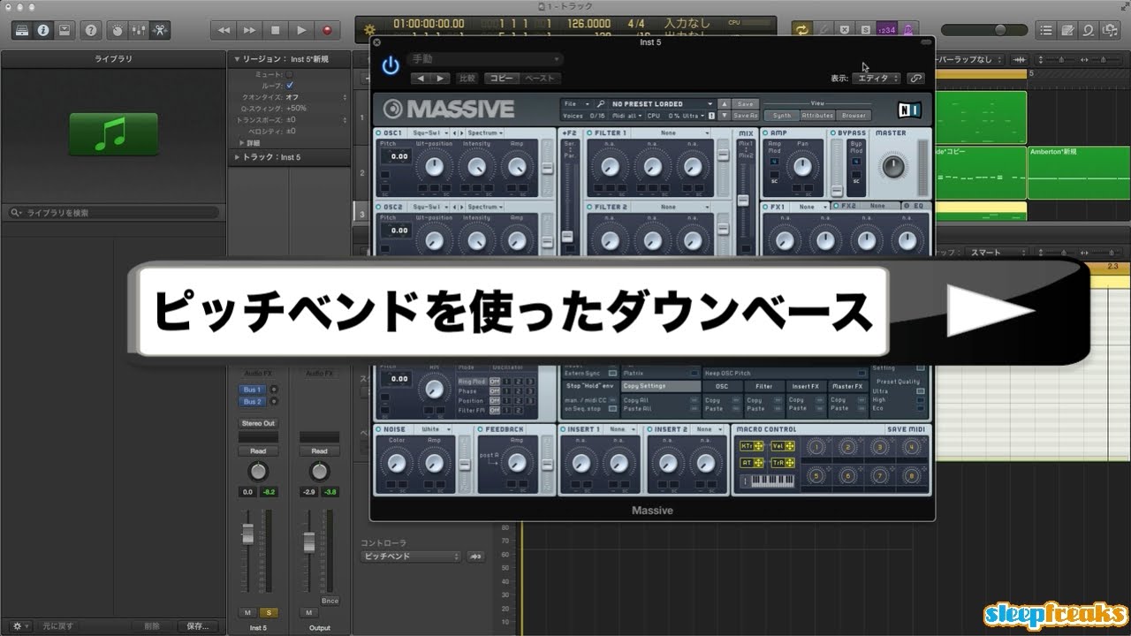The height and width of the screenshot is (636, 1131).
Task: Select Macro Control knob 1
Action: (x=816, y=448)
